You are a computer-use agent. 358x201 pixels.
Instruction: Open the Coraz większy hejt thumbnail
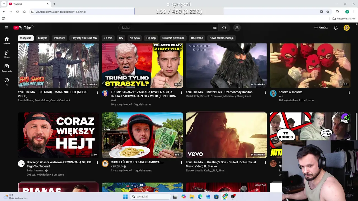coord(58,135)
